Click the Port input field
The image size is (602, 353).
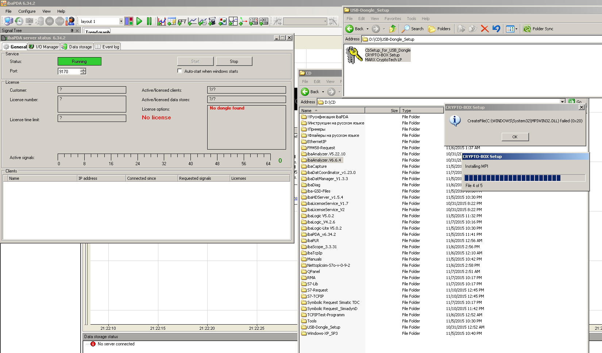(x=69, y=71)
